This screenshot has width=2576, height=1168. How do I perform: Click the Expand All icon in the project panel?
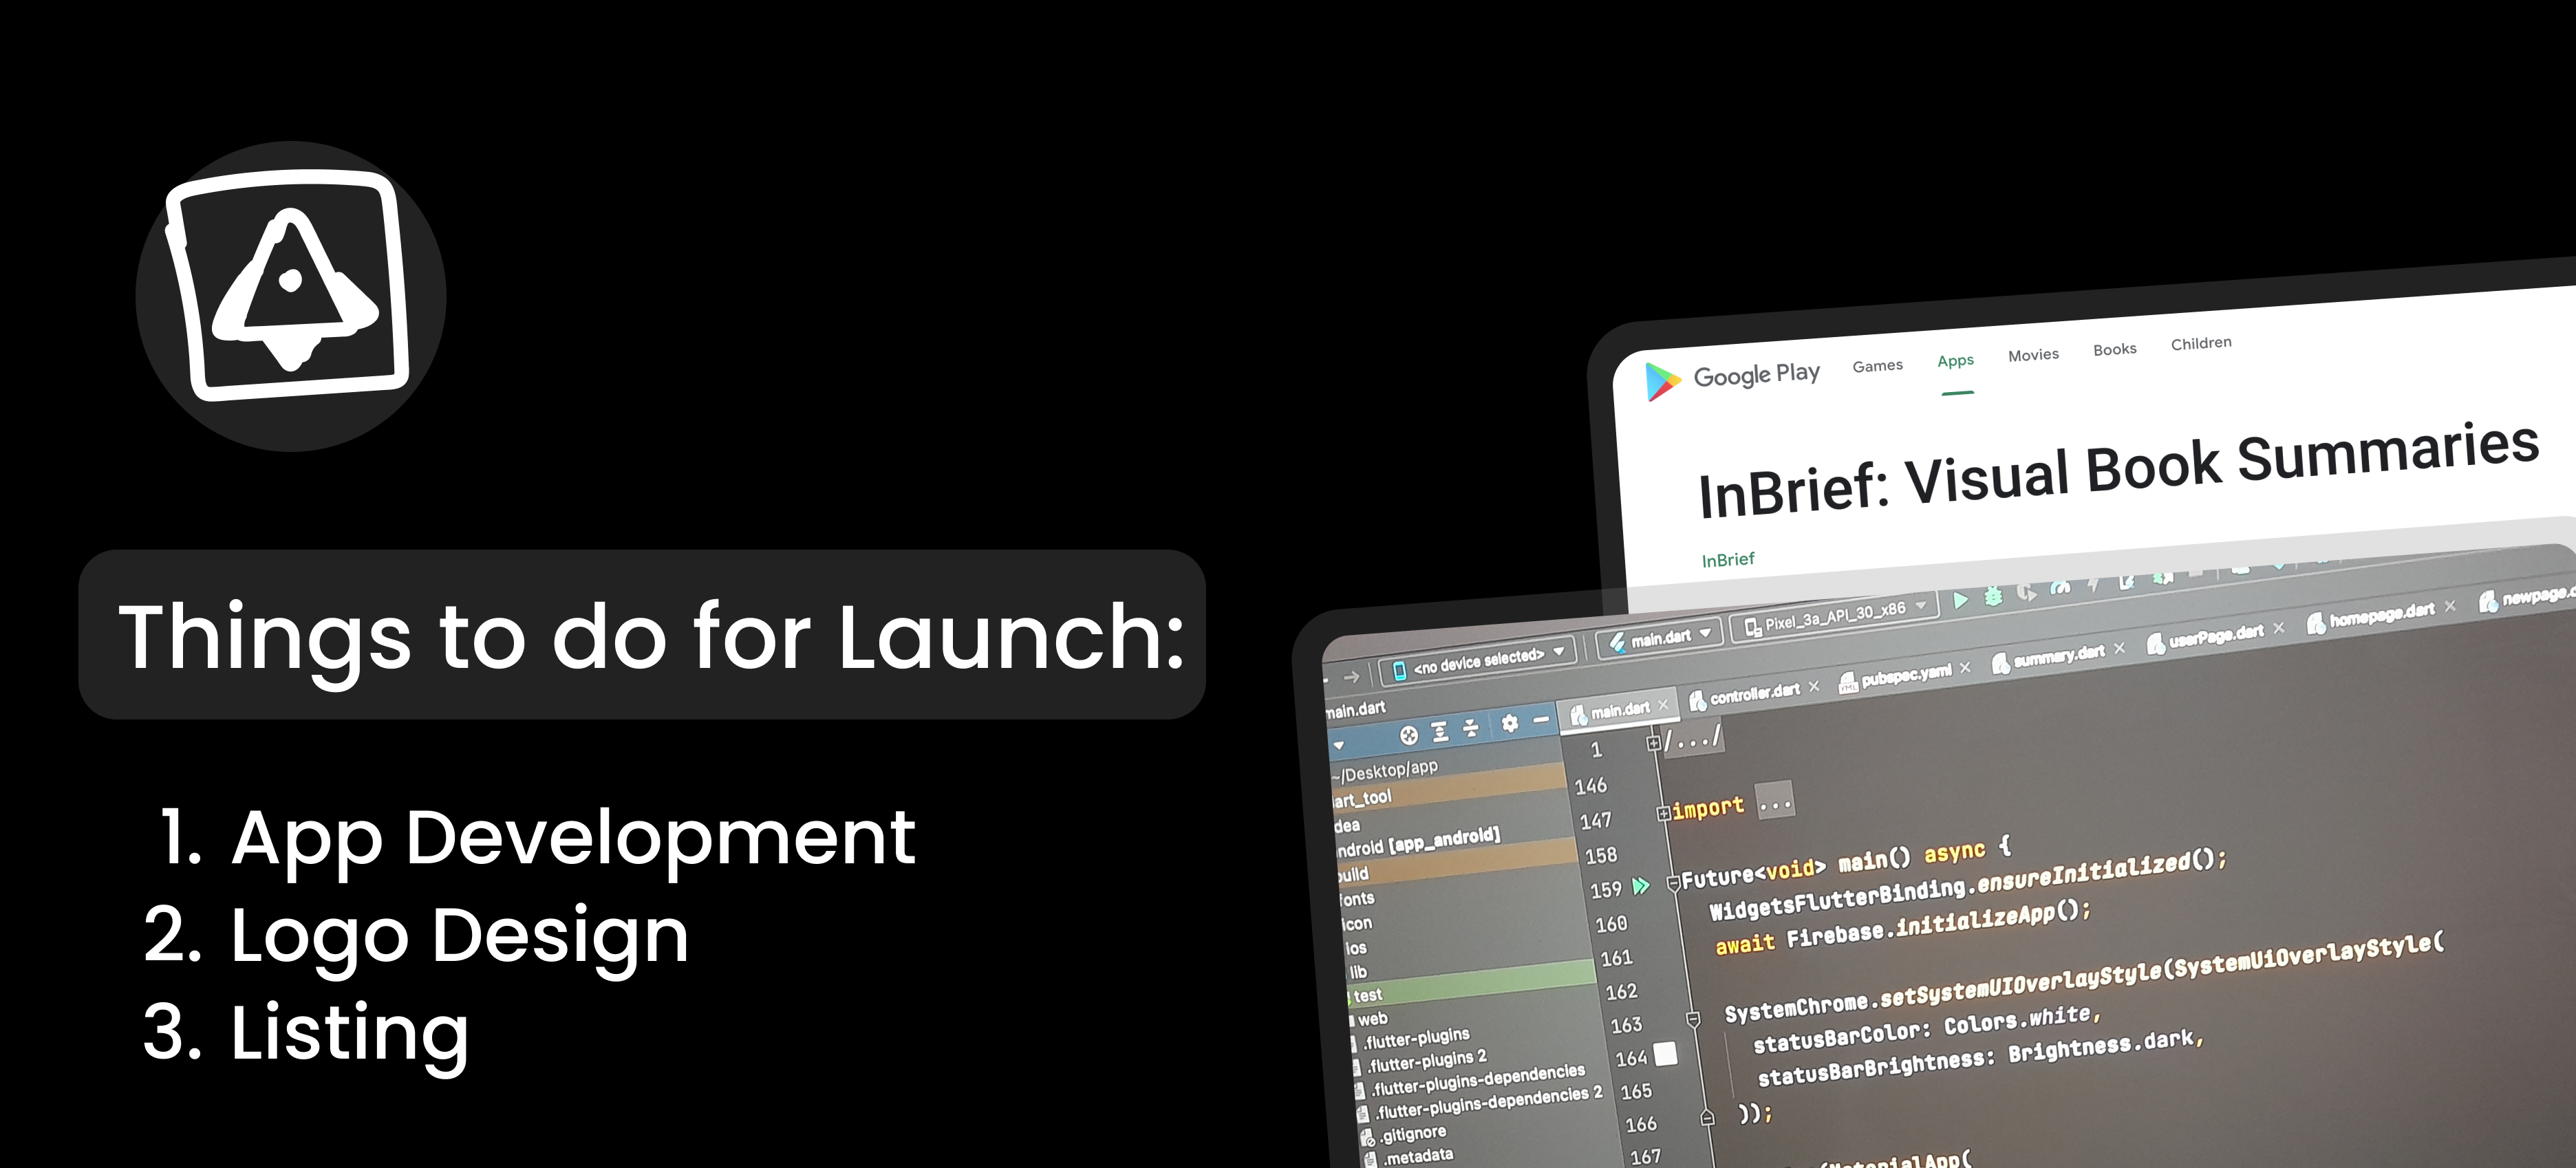pos(1439,732)
